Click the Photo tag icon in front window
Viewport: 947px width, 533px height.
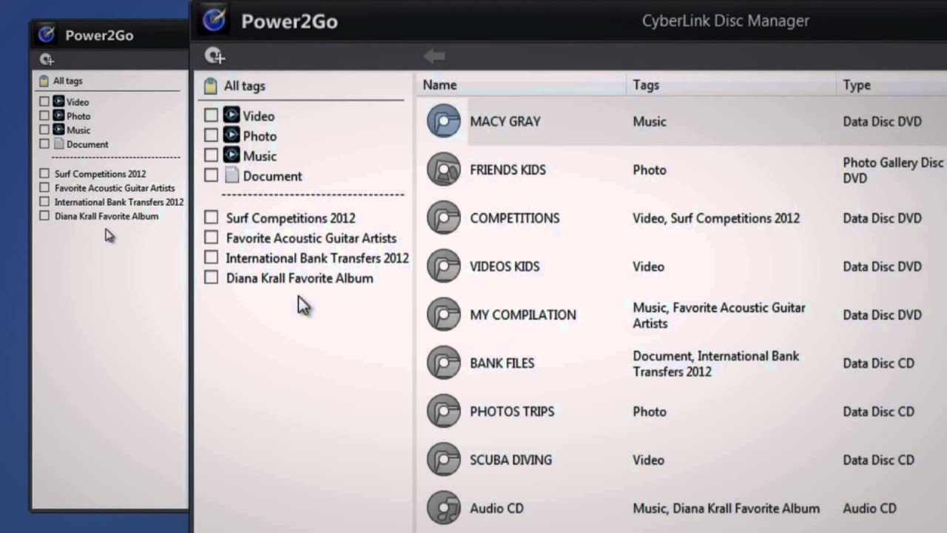click(232, 135)
